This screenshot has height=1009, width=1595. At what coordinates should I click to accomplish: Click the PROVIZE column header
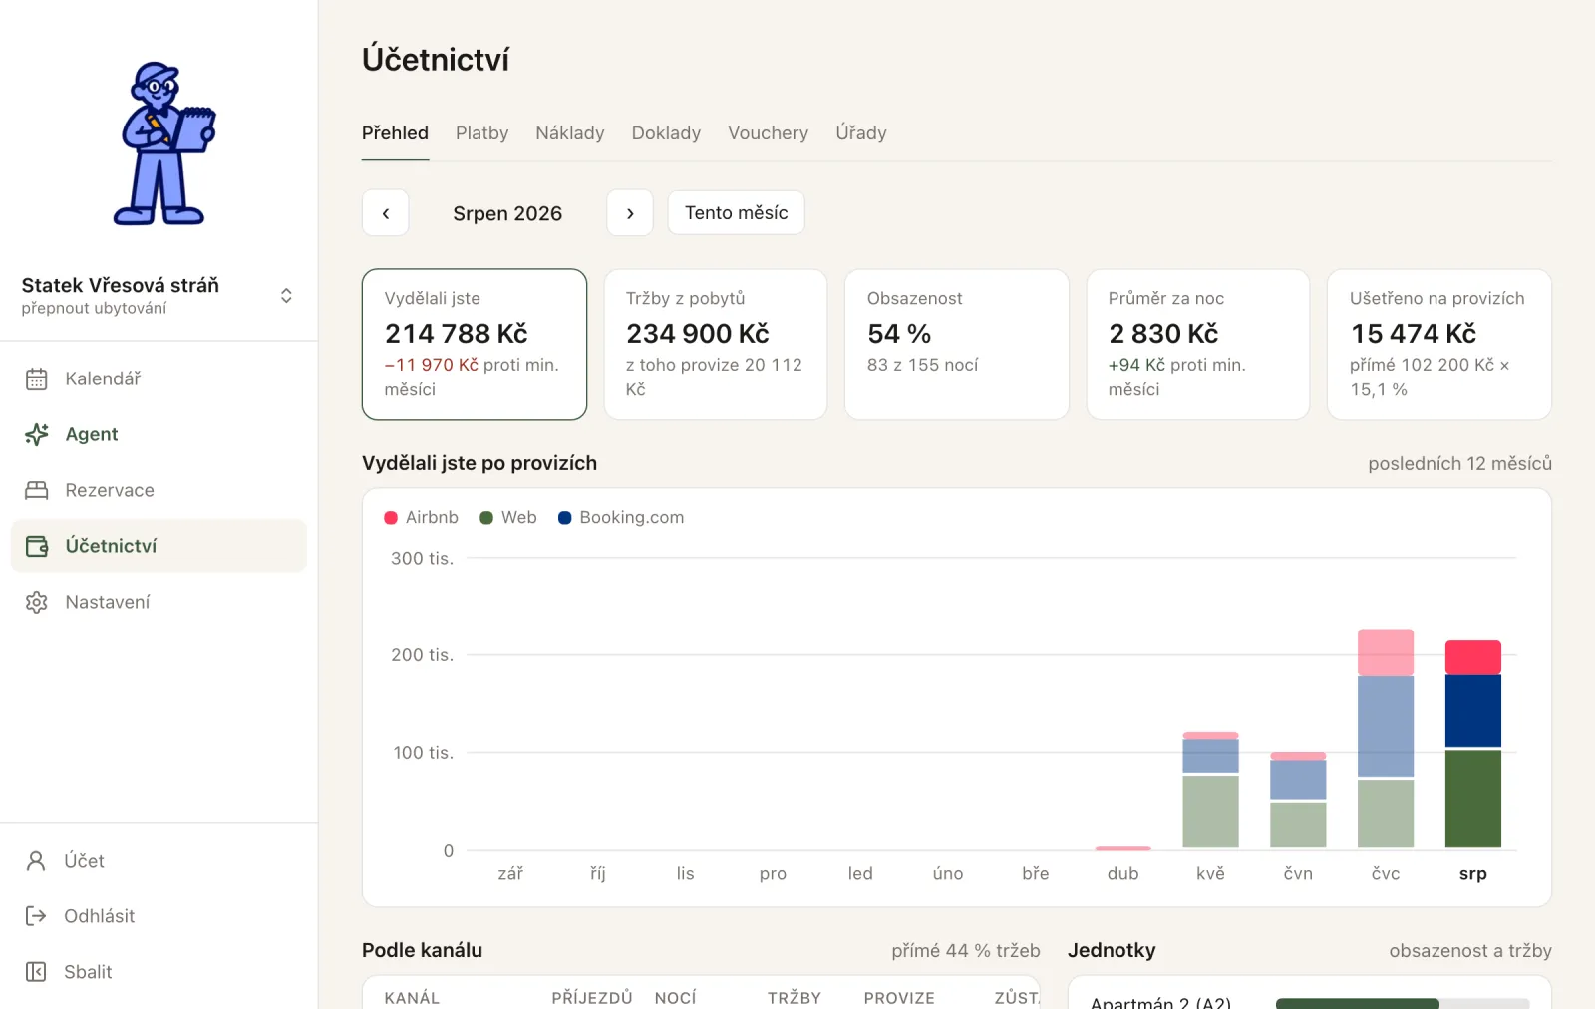point(899,998)
